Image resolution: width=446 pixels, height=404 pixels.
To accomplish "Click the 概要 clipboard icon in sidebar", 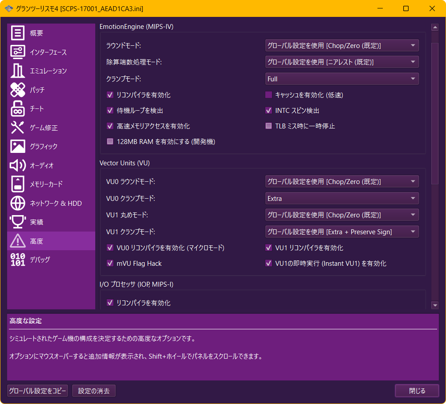I will pyautogui.click(x=18, y=33).
